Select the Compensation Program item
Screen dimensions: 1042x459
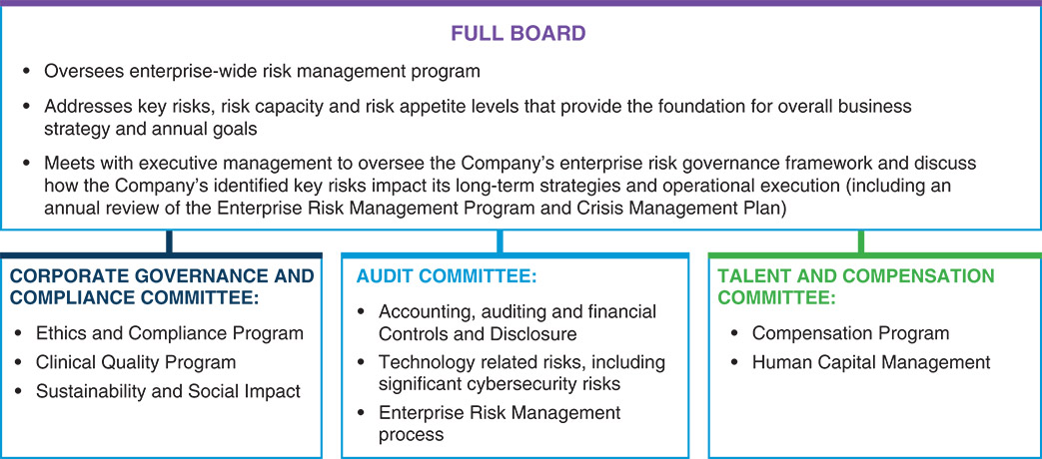pyautogui.click(x=850, y=333)
